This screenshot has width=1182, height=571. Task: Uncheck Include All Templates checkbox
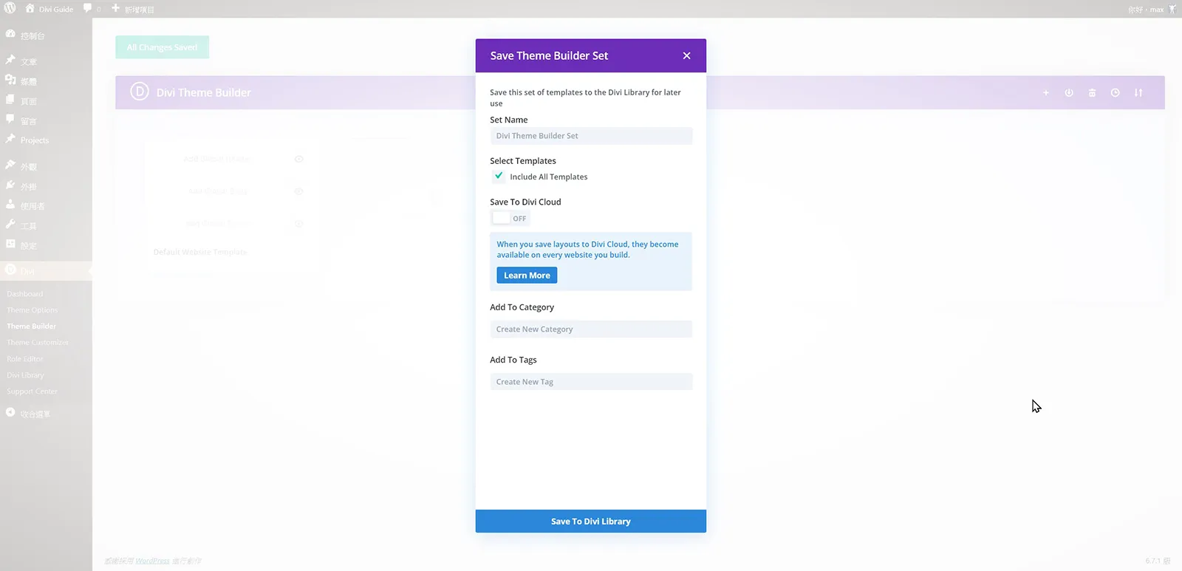(499, 176)
